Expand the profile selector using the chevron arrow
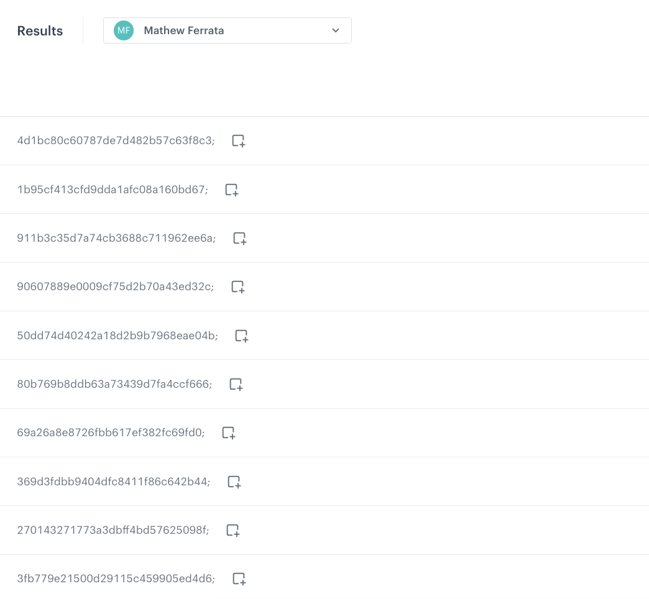 coord(336,30)
